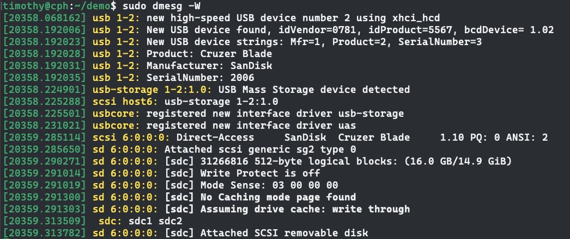Click the 'sudo dmesg -W' command text
The image size is (570, 239).
pos(161,6)
